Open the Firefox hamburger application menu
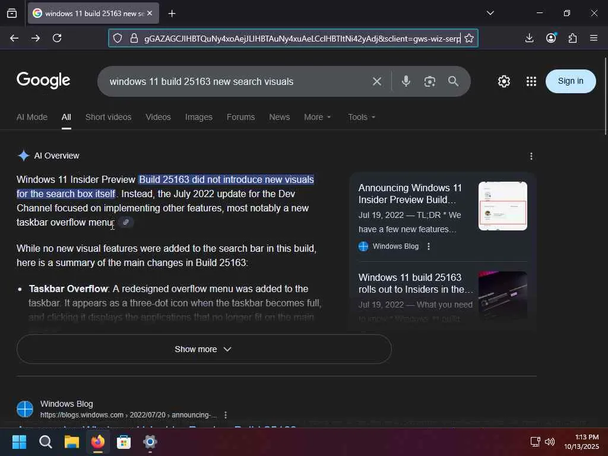 point(594,38)
